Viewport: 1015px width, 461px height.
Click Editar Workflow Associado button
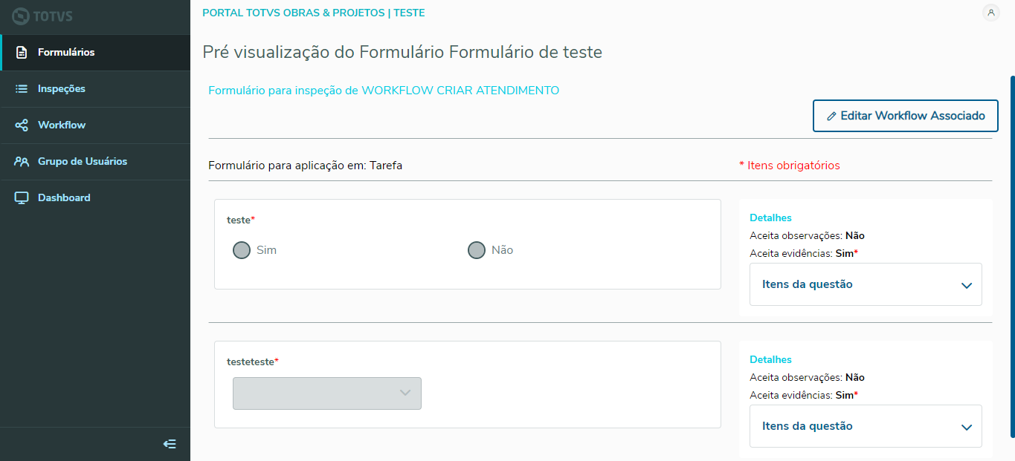[x=905, y=116]
